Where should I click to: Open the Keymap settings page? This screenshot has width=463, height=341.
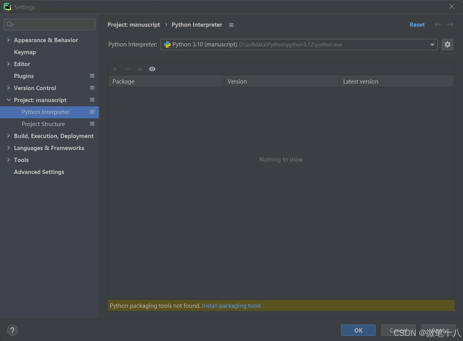(25, 52)
